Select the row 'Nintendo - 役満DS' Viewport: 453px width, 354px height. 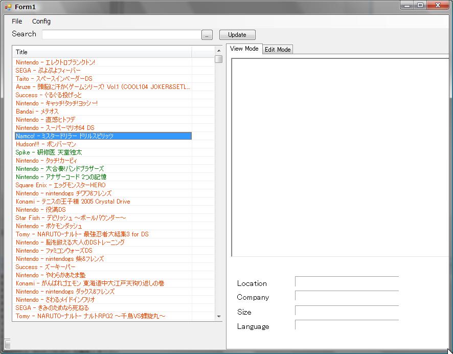pos(103,210)
